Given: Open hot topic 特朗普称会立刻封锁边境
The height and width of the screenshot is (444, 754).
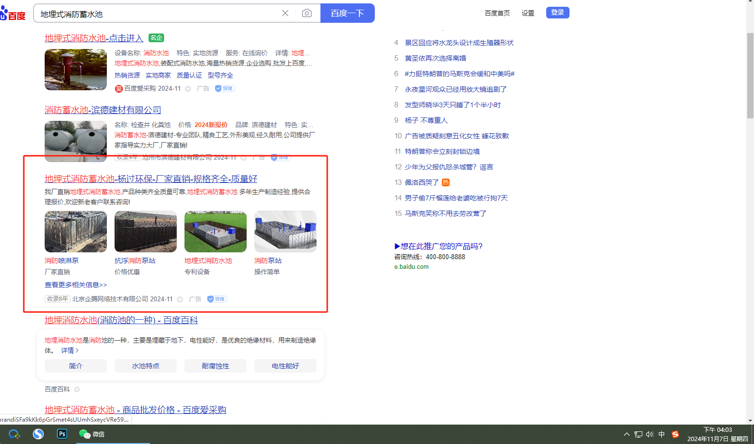Looking at the screenshot, I should click(442, 151).
